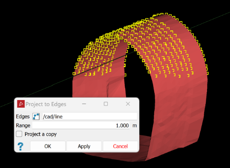The image size is (230, 168).
Task: Close the Project to Edges dialog
Action: pos(128,104)
